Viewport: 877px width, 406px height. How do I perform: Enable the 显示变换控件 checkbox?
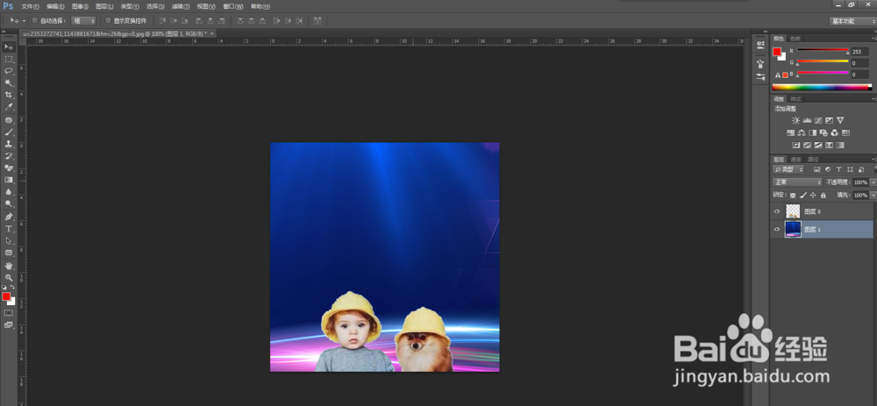(109, 21)
